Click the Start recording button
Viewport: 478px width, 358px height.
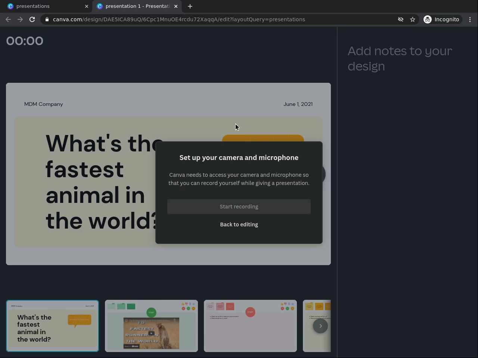(x=239, y=207)
